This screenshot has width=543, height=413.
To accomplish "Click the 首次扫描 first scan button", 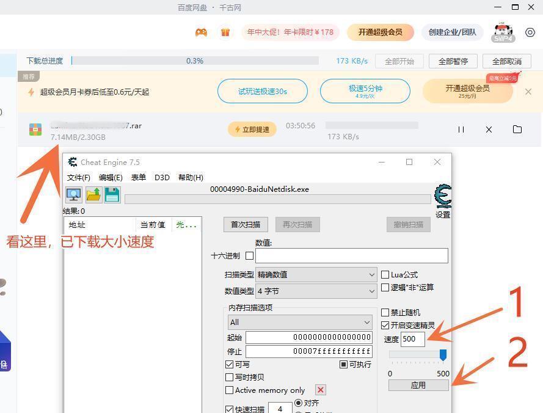I will (x=245, y=224).
